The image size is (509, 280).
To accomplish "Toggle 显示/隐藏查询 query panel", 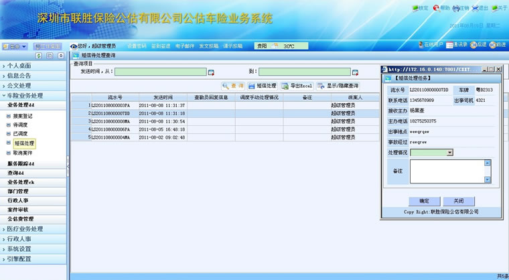I will pyautogui.click(x=338, y=86).
